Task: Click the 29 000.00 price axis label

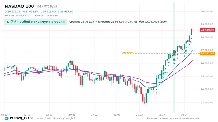Action: [x=207, y=24]
